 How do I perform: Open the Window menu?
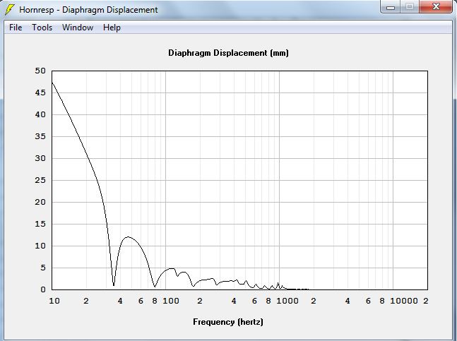(x=78, y=28)
